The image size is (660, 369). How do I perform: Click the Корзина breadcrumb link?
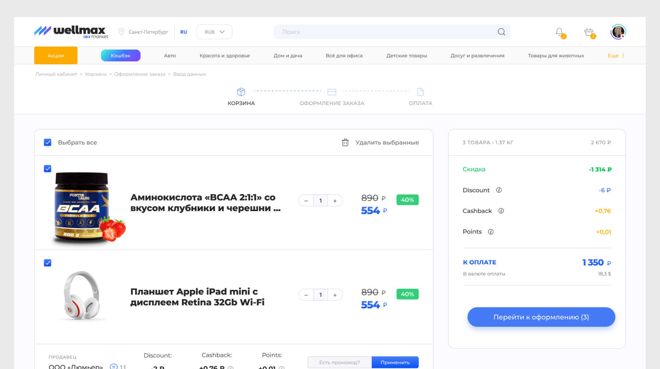pos(96,74)
